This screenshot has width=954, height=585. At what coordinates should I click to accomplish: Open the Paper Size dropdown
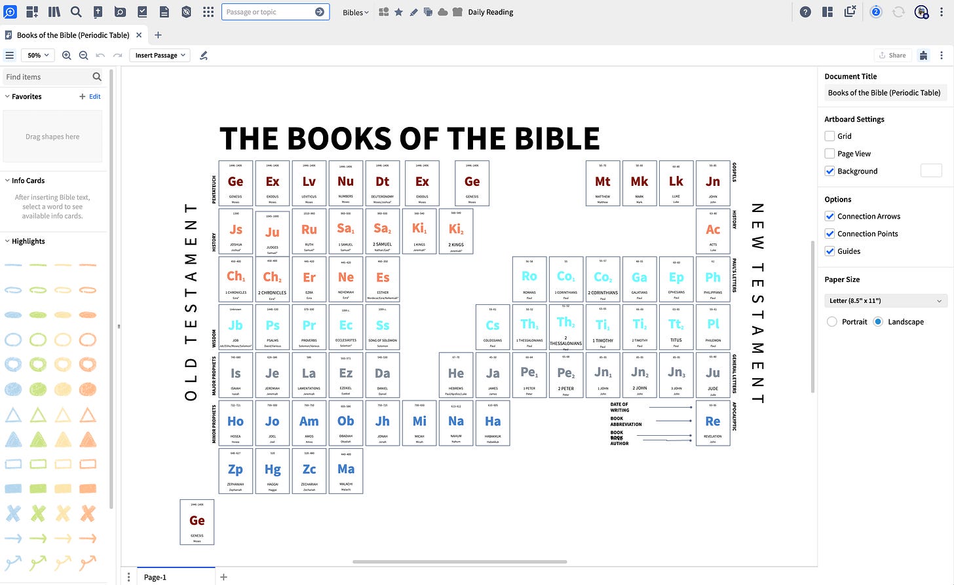[x=885, y=300]
